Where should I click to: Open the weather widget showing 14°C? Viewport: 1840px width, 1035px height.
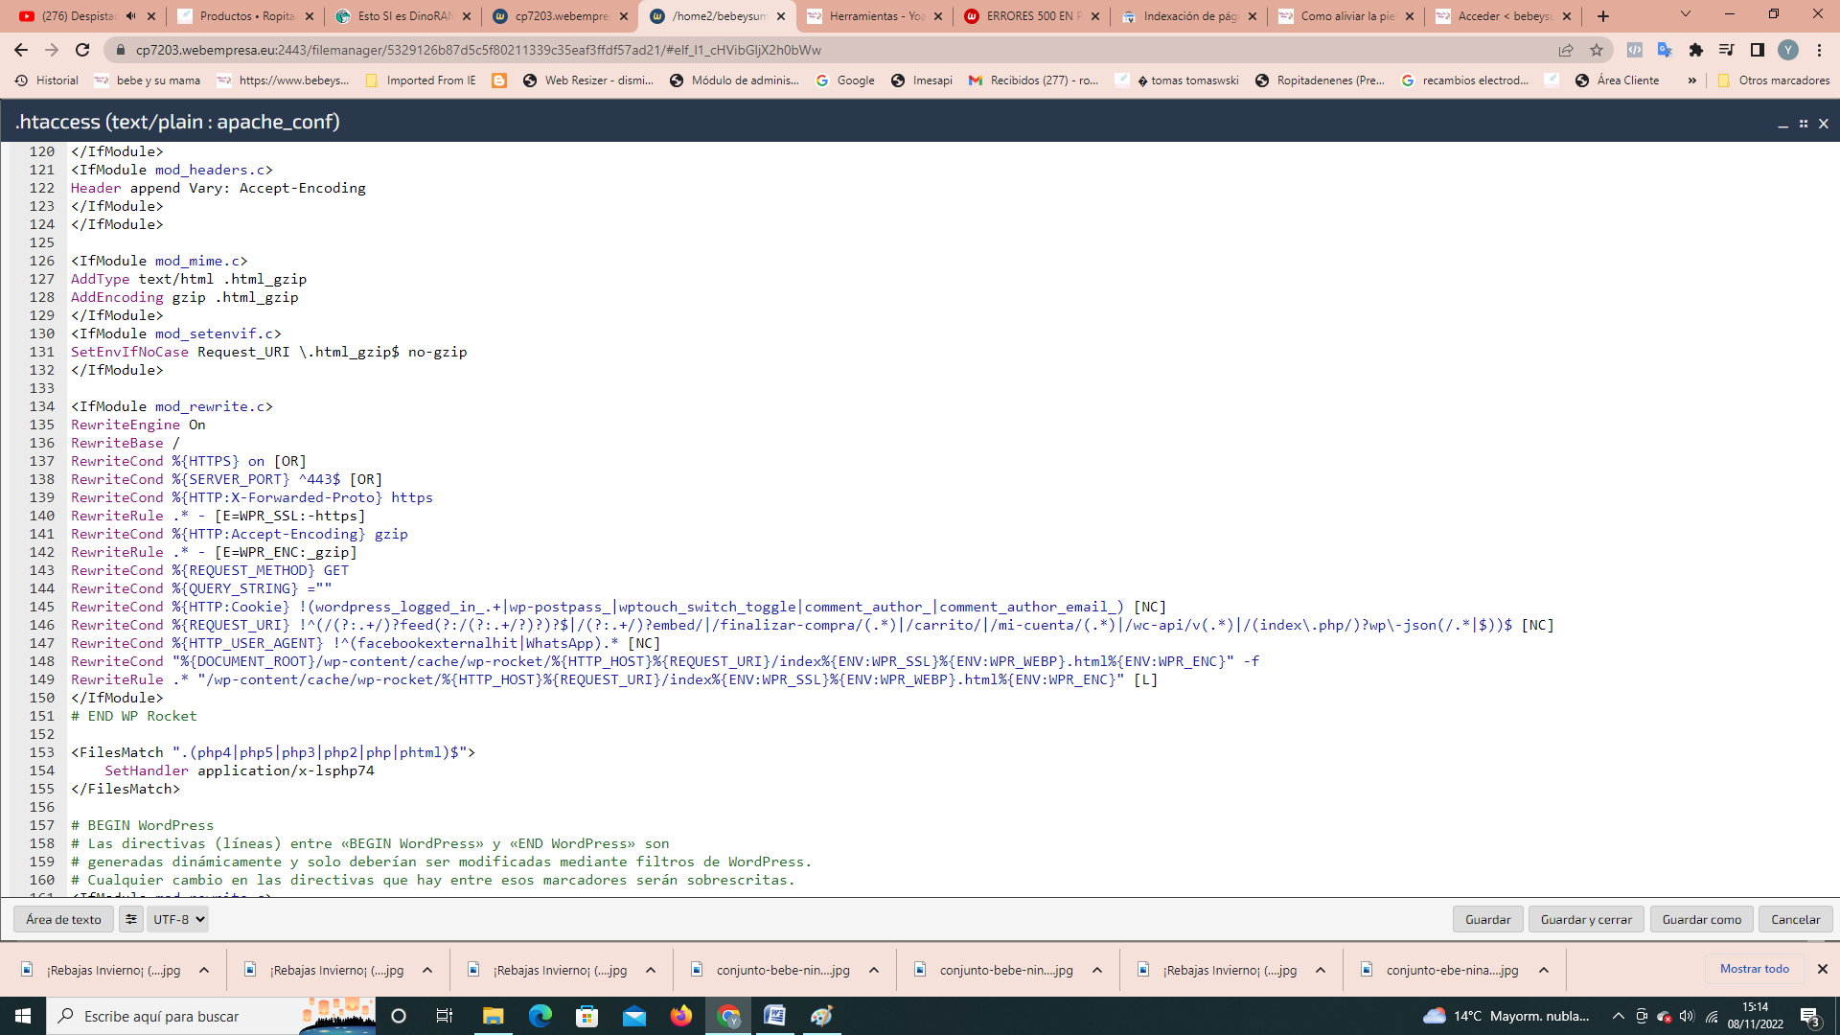[x=1506, y=1016]
